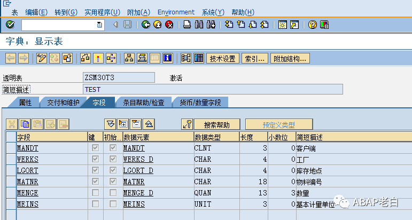Click the Last Page icon
This screenshot has height=220, width=412.
click(265, 25)
